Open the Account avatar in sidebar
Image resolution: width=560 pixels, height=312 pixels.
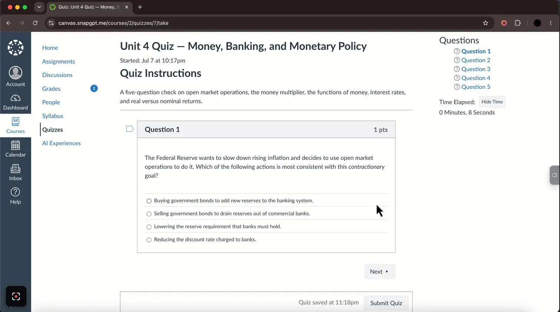click(16, 73)
